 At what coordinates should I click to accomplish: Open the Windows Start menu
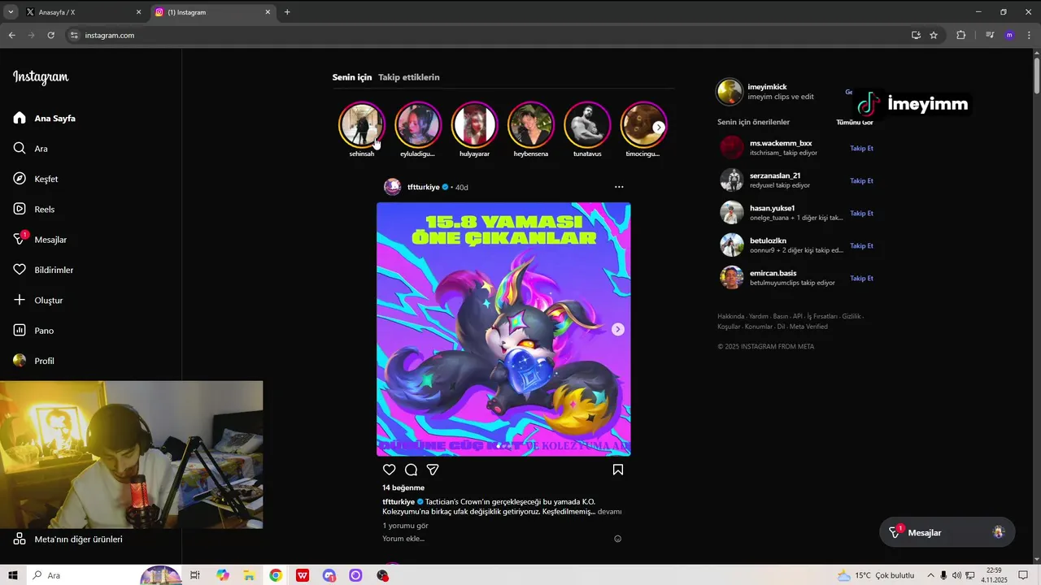coord(12,575)
